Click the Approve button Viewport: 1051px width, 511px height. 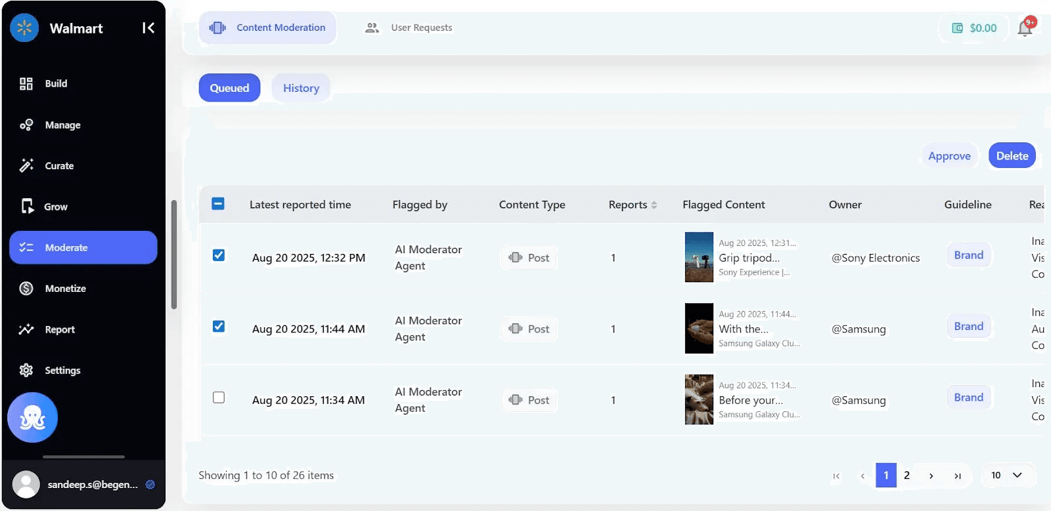(x=949, y=155)
